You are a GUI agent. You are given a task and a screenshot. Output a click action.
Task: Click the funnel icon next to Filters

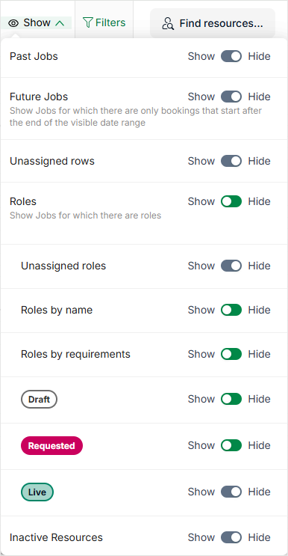point(87,22)
